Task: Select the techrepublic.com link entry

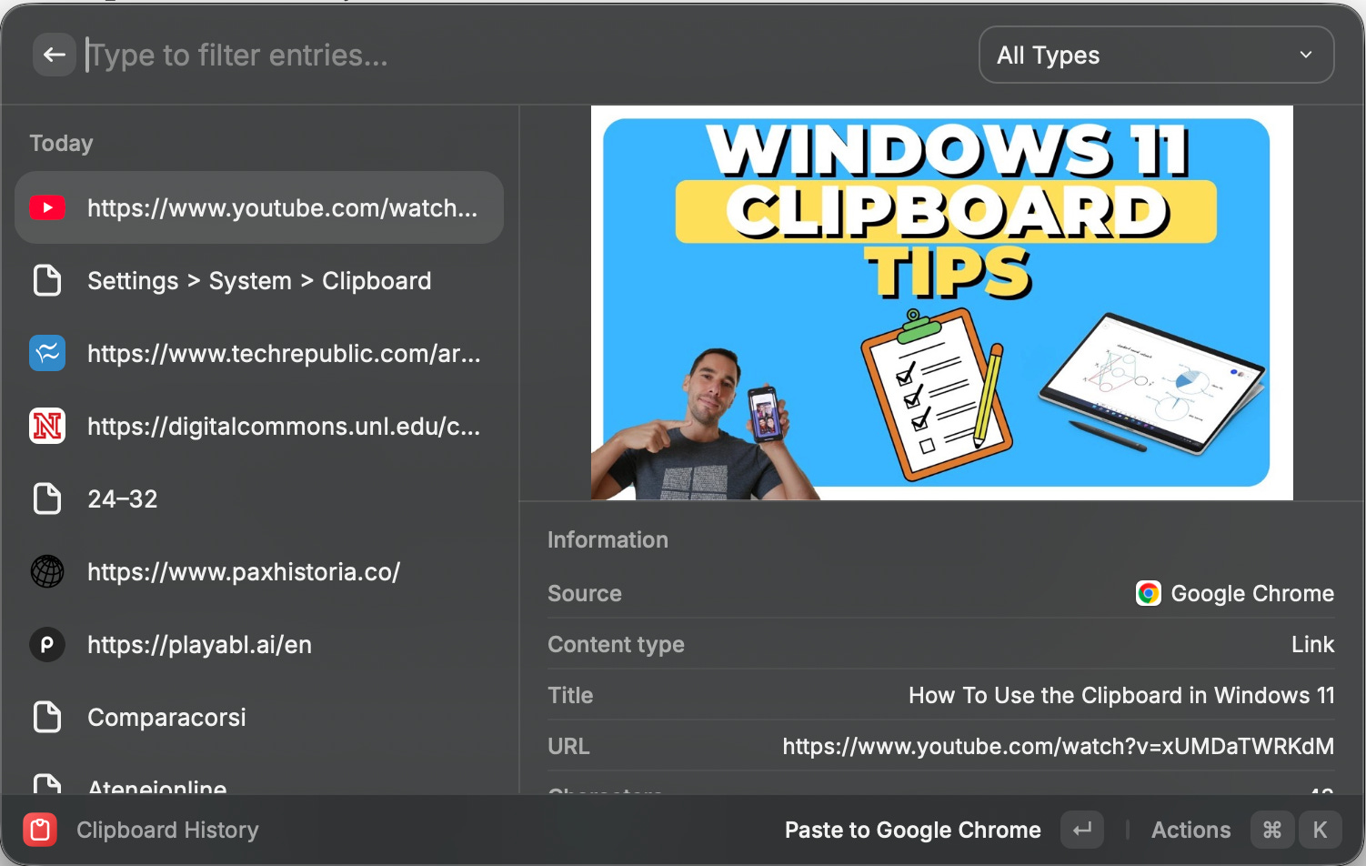Action: [x=259, y=353]
